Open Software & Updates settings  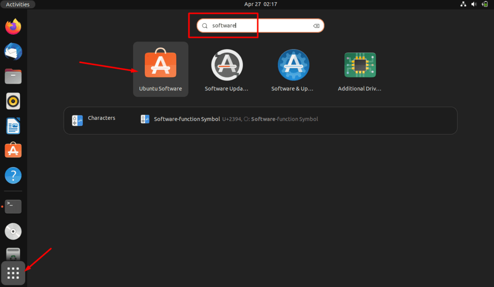click(293, 65)
